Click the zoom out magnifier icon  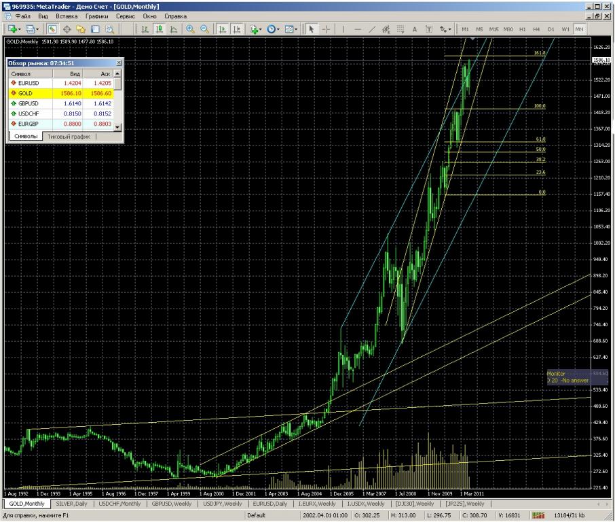coord(204,29)
